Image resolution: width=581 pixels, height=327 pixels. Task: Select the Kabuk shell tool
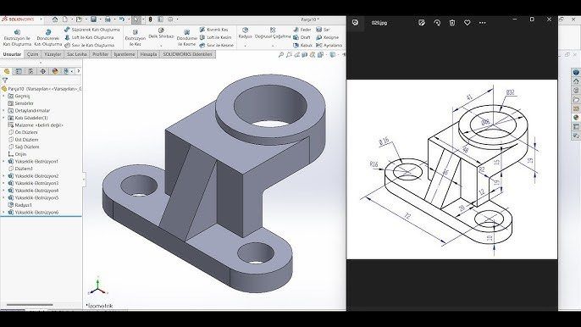302,45
